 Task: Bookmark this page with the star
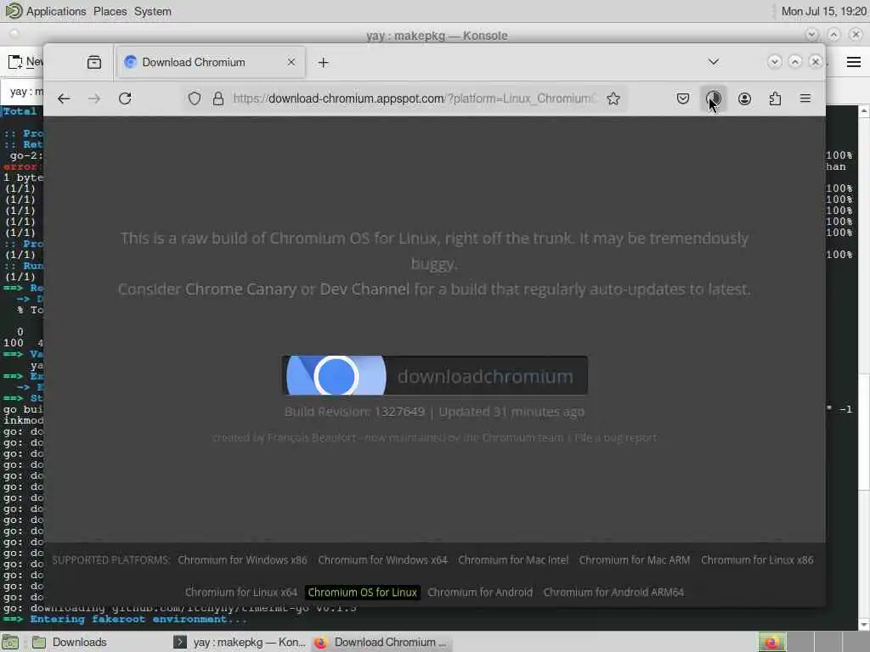(x=613, y=98)
